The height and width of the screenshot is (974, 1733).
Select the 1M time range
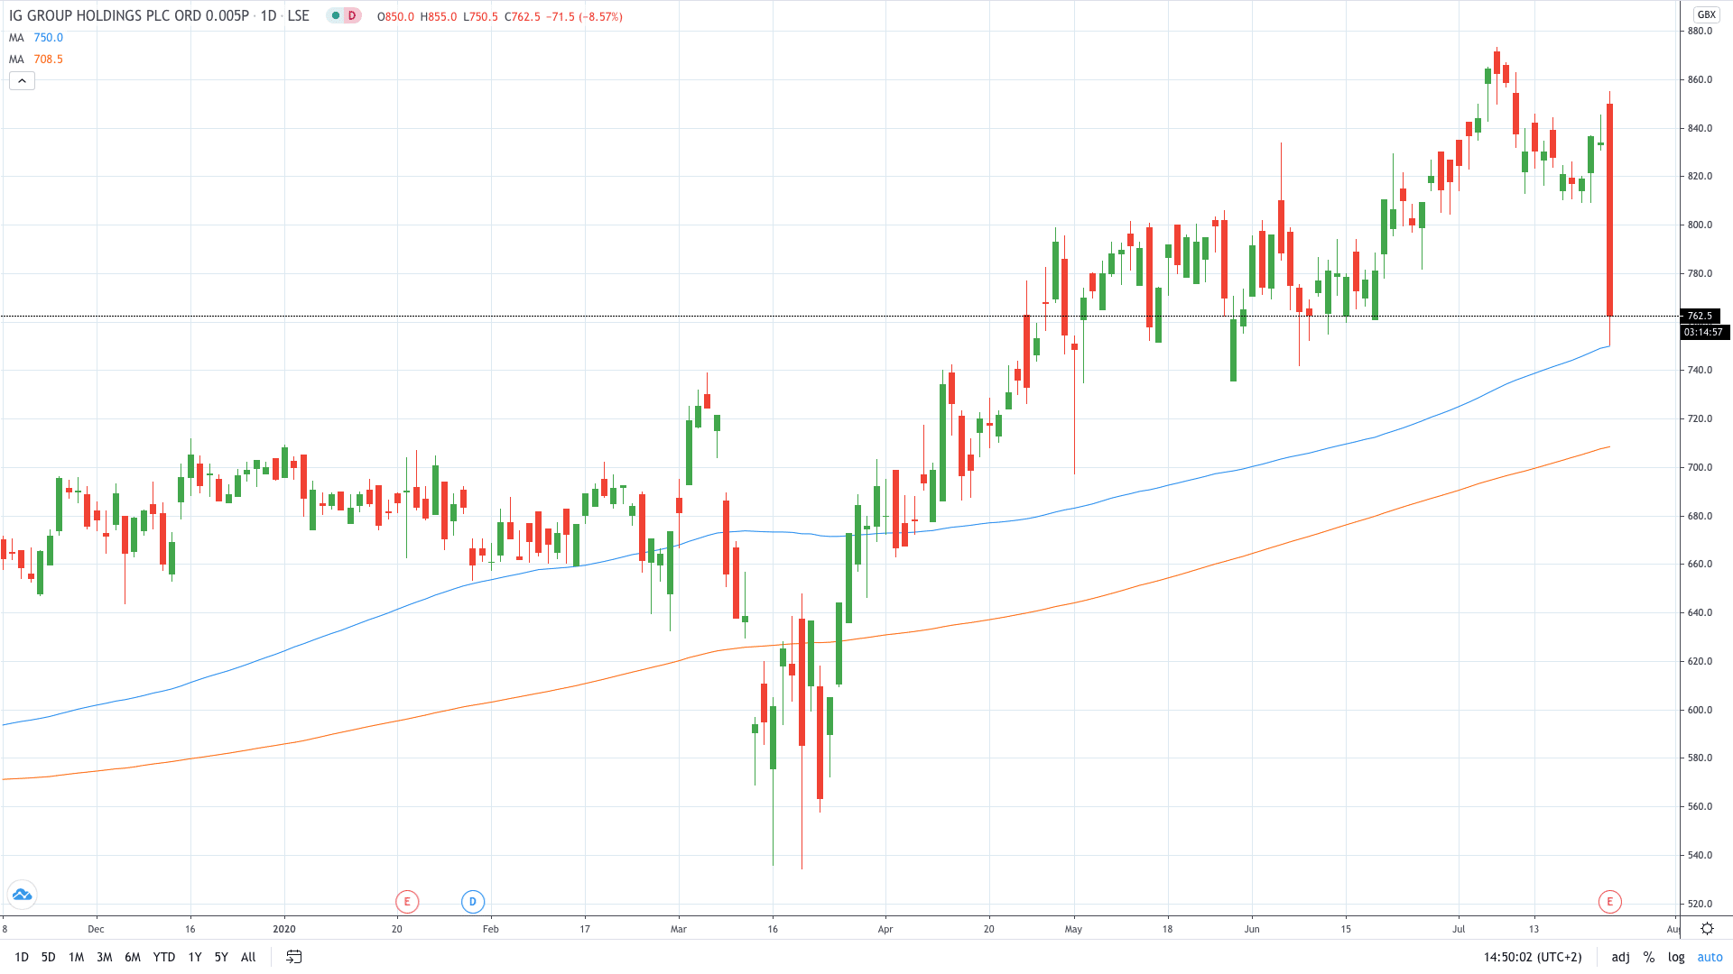[x=76, y=957]
